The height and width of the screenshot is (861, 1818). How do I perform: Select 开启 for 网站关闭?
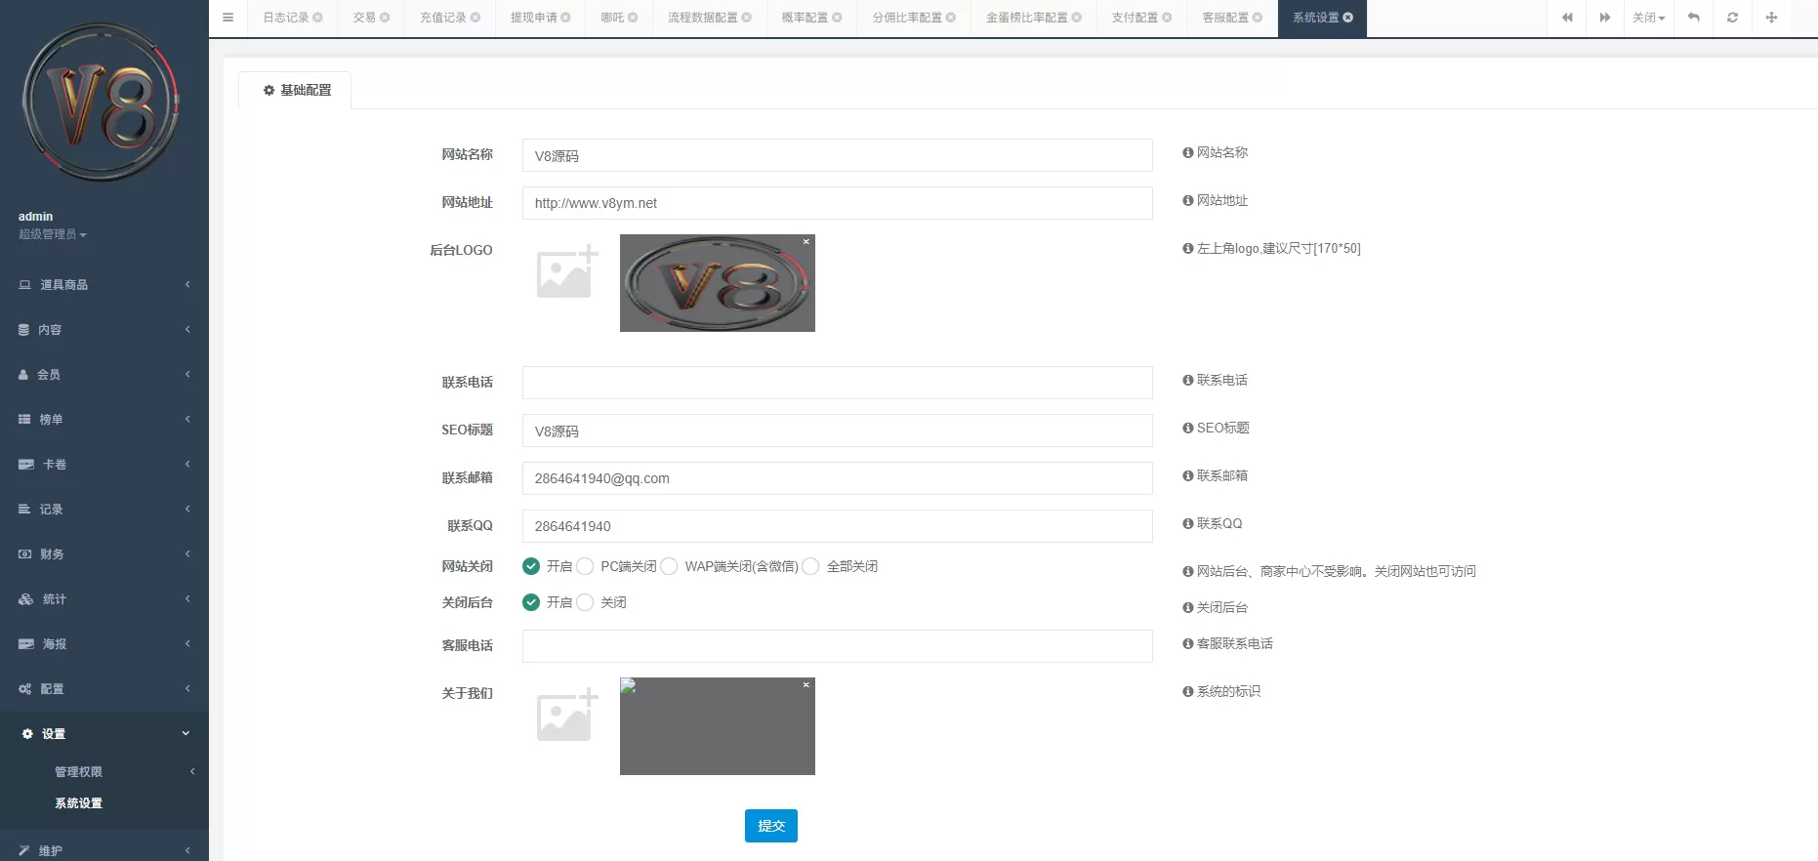pyautogui.click(x=531, y=566)
